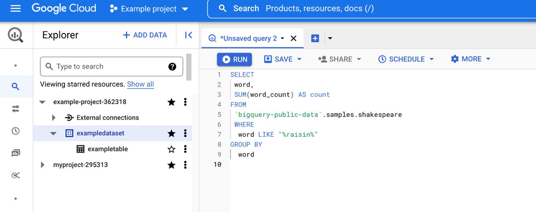This screenshot has width=536, height=212.
Task: Click the Show all link
Action: coord(140,84)
